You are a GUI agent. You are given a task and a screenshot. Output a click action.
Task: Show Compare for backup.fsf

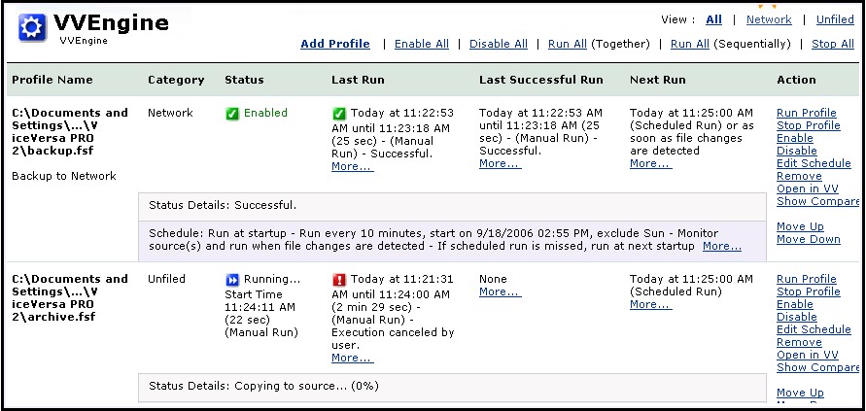(x=817, y=202)
